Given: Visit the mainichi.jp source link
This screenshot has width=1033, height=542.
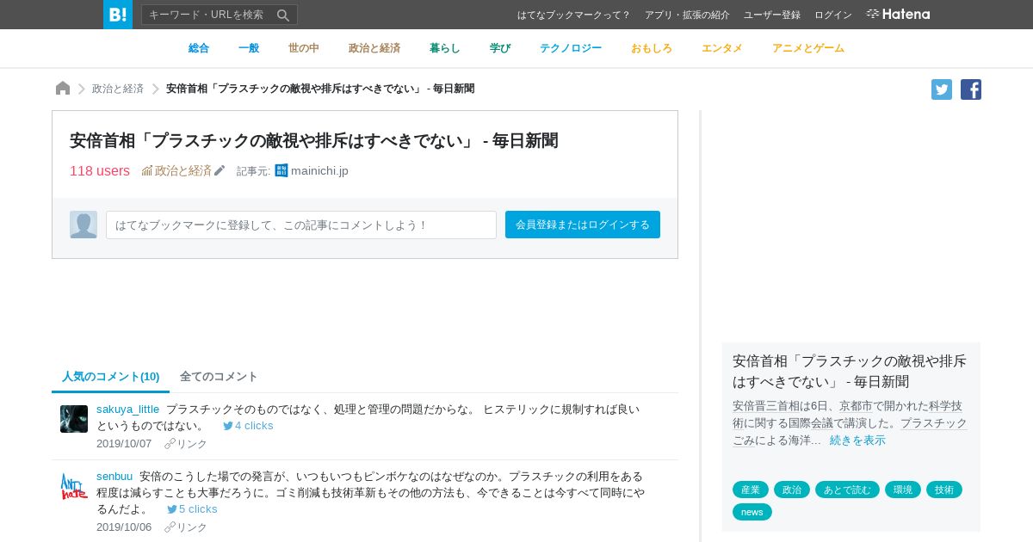Looking at the screenshot, I should 319,170.
